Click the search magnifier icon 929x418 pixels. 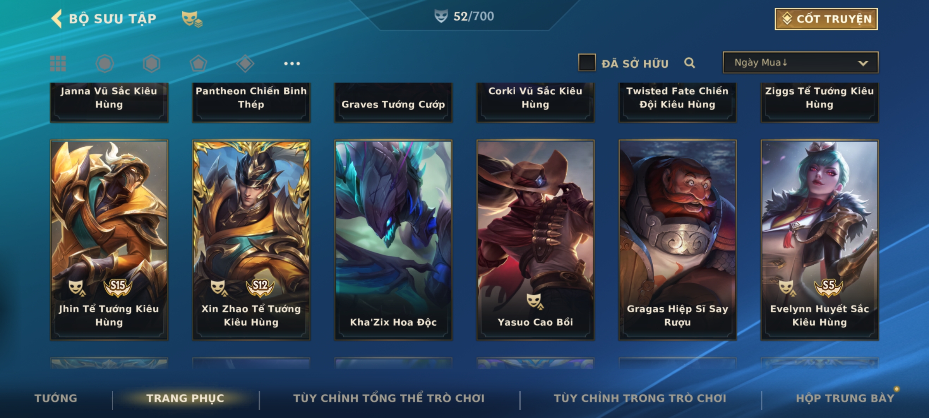689,63
